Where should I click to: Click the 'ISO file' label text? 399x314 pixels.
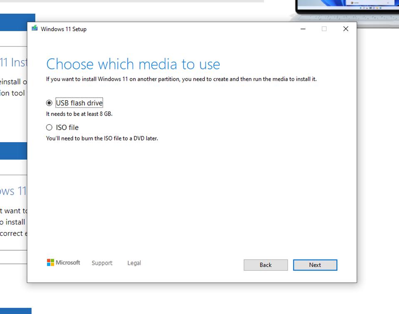coord(67,127)
